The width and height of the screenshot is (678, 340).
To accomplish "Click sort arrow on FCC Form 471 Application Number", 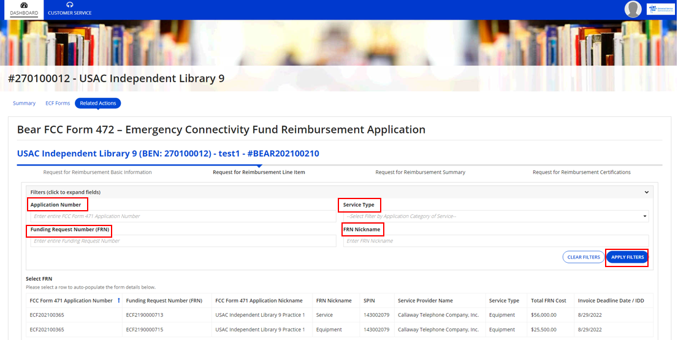I will pos(119,300).
